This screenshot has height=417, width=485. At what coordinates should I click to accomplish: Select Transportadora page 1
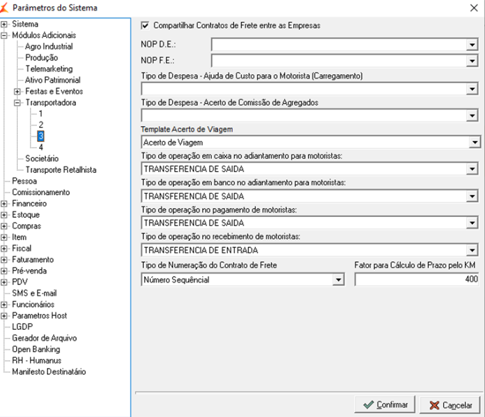(x=41, y=114)
